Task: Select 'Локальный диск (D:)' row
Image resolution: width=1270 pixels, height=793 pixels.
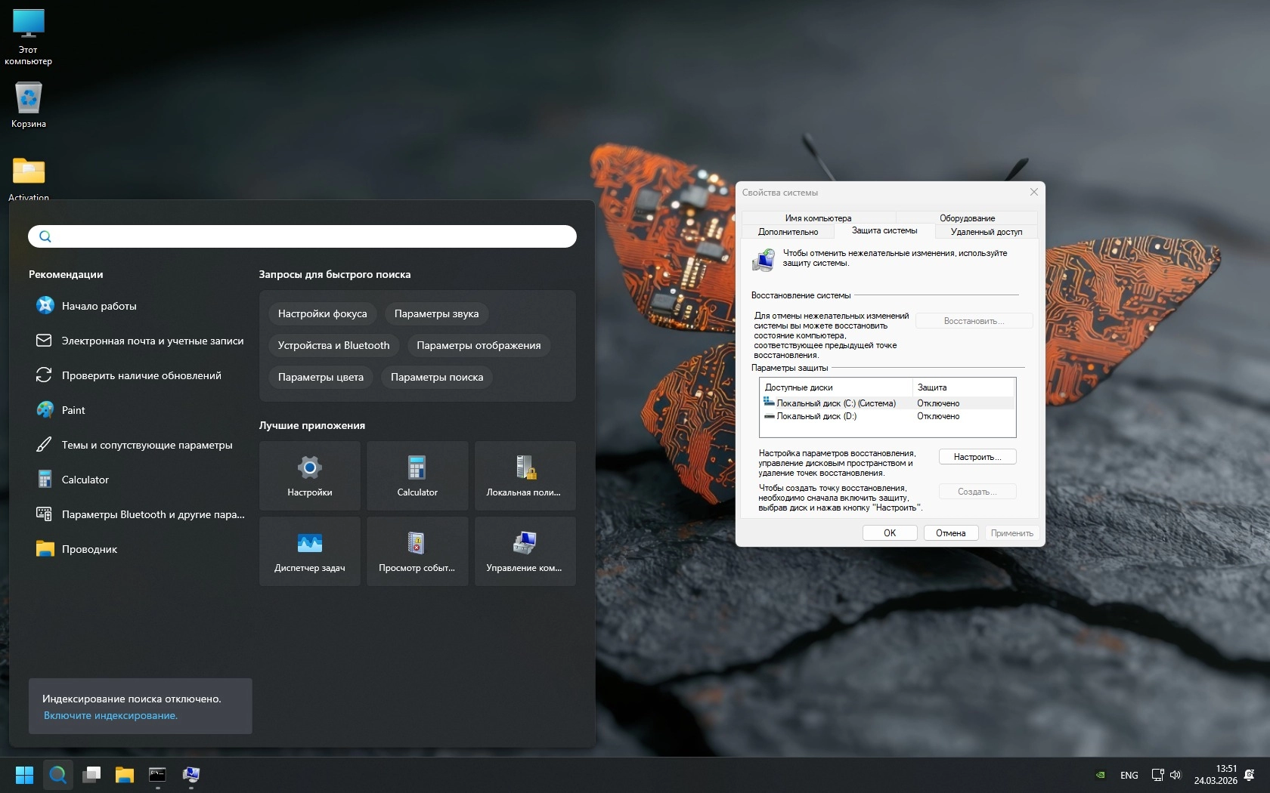Action: point(887,416)
